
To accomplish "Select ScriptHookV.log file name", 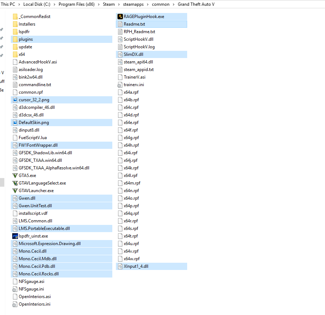I will click(139, 47).
